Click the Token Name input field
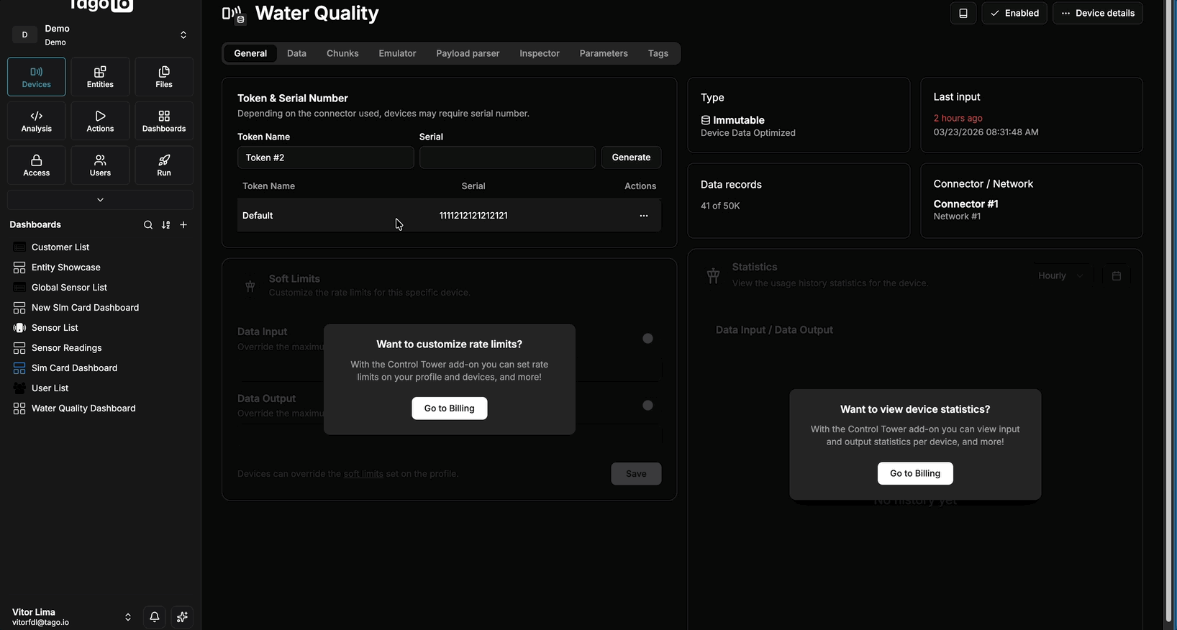Image resolution: width=1177 pixels, height=630 pixels. click(x=325, y=157)
